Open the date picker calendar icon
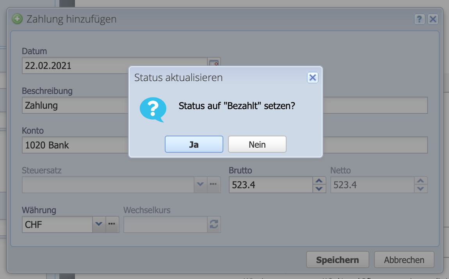 click(214, 63)
